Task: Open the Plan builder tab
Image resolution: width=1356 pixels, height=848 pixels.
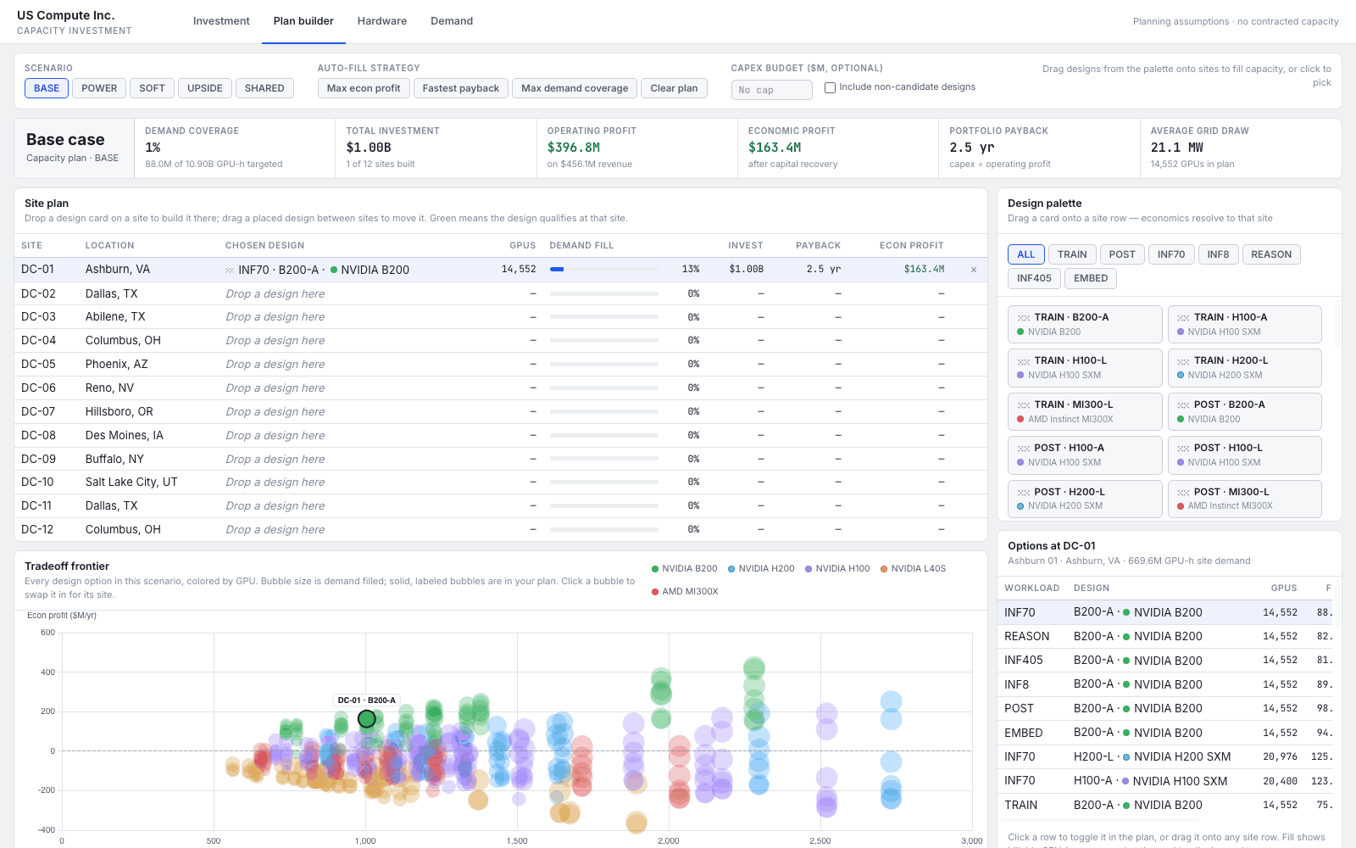Action: pyautogui.click(x=303, y=21)
